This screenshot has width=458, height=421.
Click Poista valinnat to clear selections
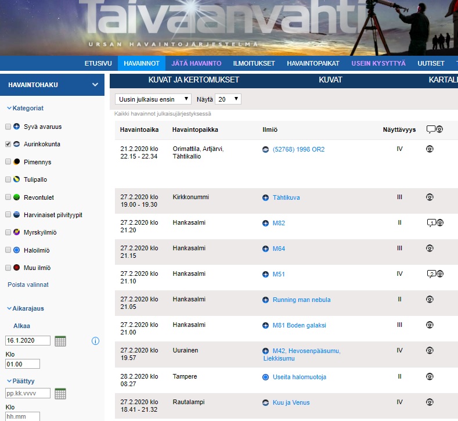[x=28, y=285]
